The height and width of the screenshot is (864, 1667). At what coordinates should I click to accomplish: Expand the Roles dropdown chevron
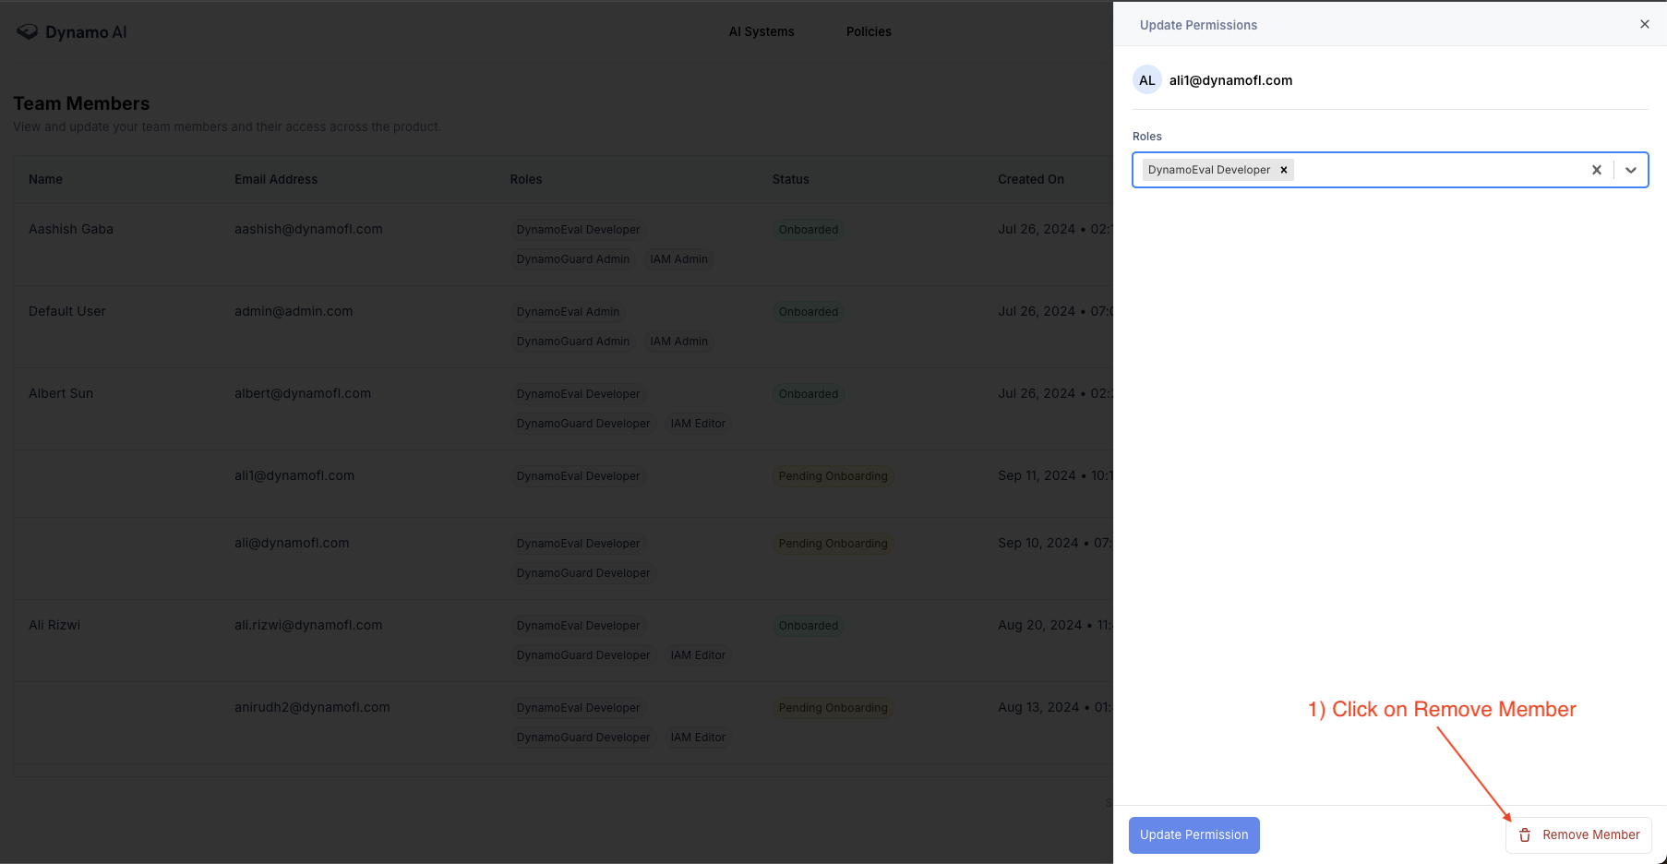pyautogui.click(x=1630, y=170)
